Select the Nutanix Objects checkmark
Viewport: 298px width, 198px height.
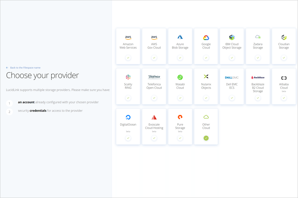(206, 98)
